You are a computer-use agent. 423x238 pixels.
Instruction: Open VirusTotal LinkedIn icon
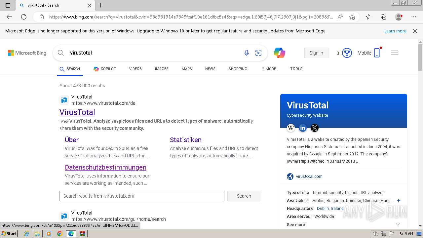(x=303, y=128)
